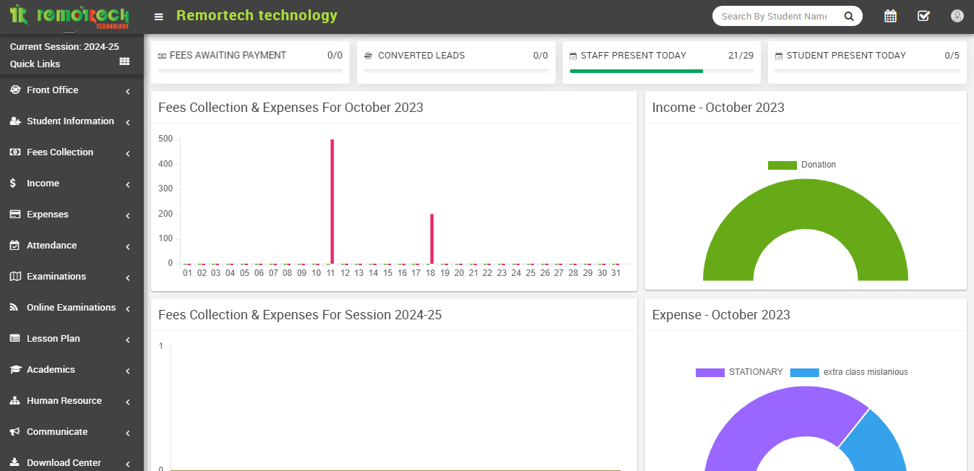Image resolution: width=974 pixels, height=471 pixels.
Task: Open the Communicate menu item
Action: pyautogui.click(x=58, y=431)
